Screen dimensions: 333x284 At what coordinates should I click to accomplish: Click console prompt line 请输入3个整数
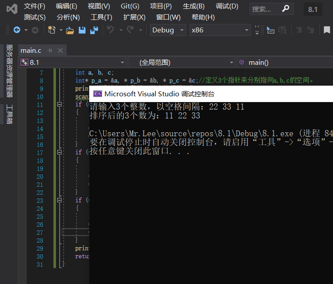(166, 107)
